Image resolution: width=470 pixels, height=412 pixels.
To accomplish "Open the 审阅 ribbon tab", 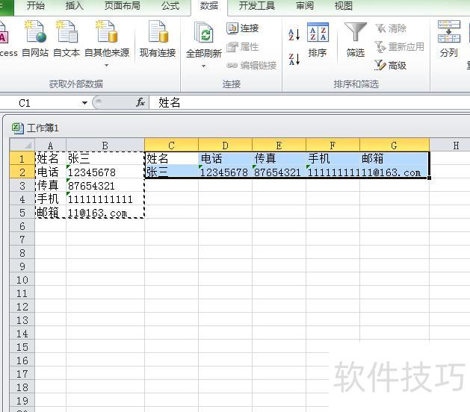I will tap(305, 6).
